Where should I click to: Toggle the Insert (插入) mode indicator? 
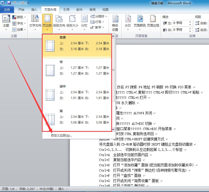[61, 189]
